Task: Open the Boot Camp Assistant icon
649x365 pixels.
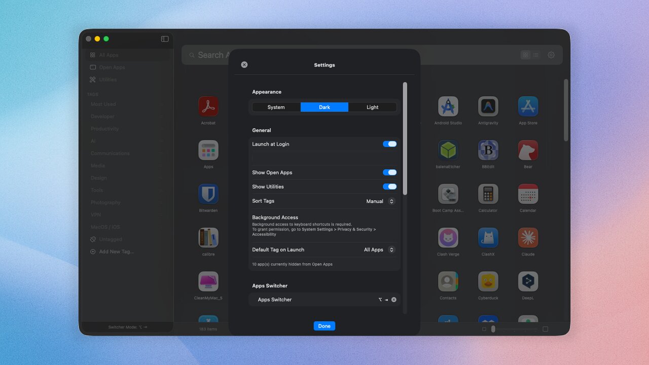Action: 448,194
